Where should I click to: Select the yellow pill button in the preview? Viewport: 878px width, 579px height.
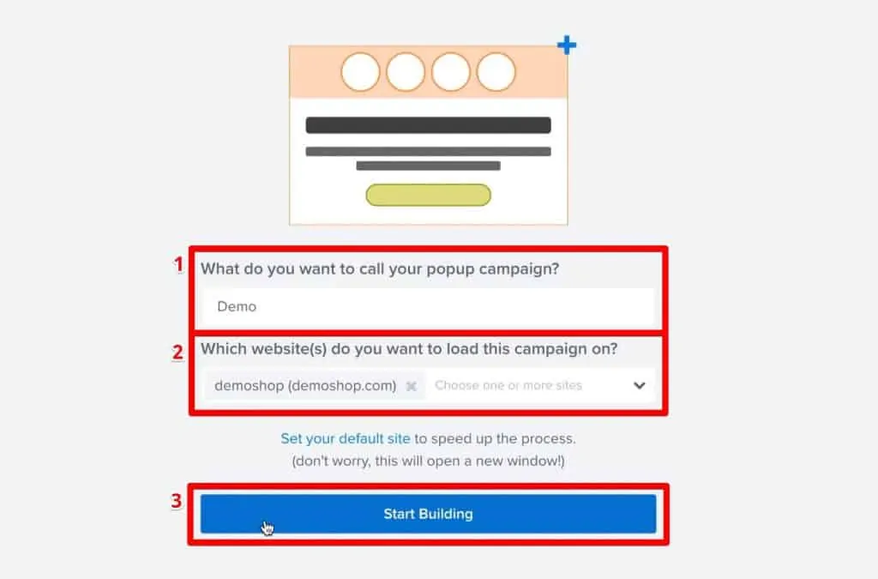pos(428,195)
